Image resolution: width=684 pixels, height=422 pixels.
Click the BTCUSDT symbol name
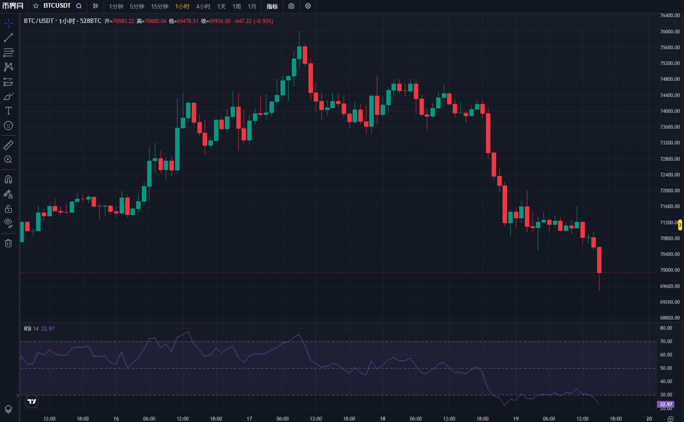(x=57, y=6)
